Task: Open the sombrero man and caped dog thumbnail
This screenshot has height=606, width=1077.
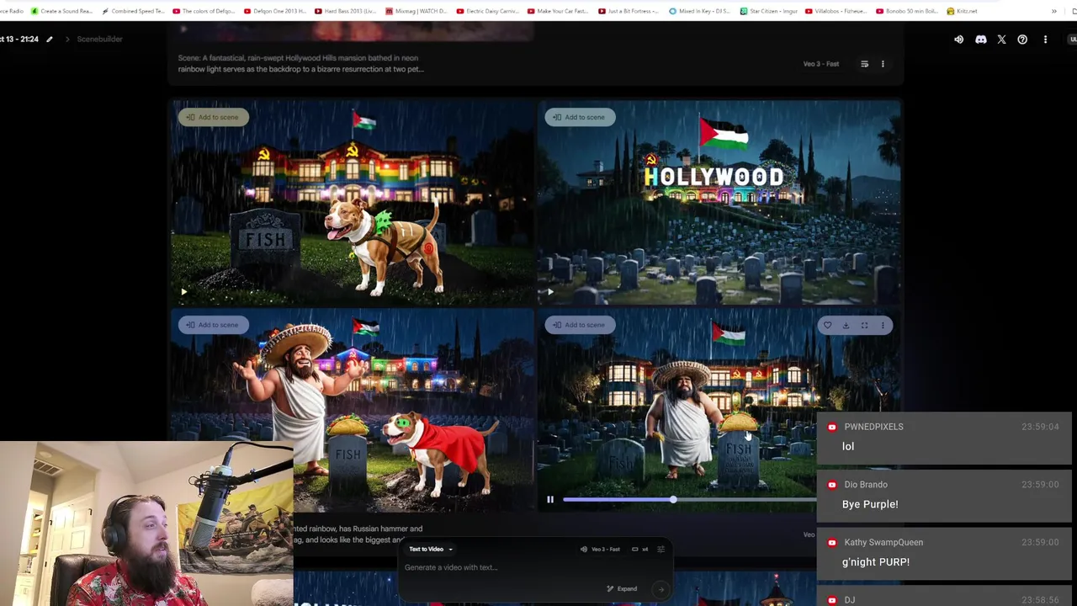Action: click(x=353, y=411)
